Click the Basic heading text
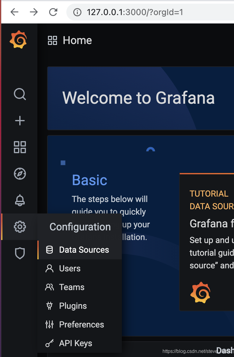 click(90, 180)
